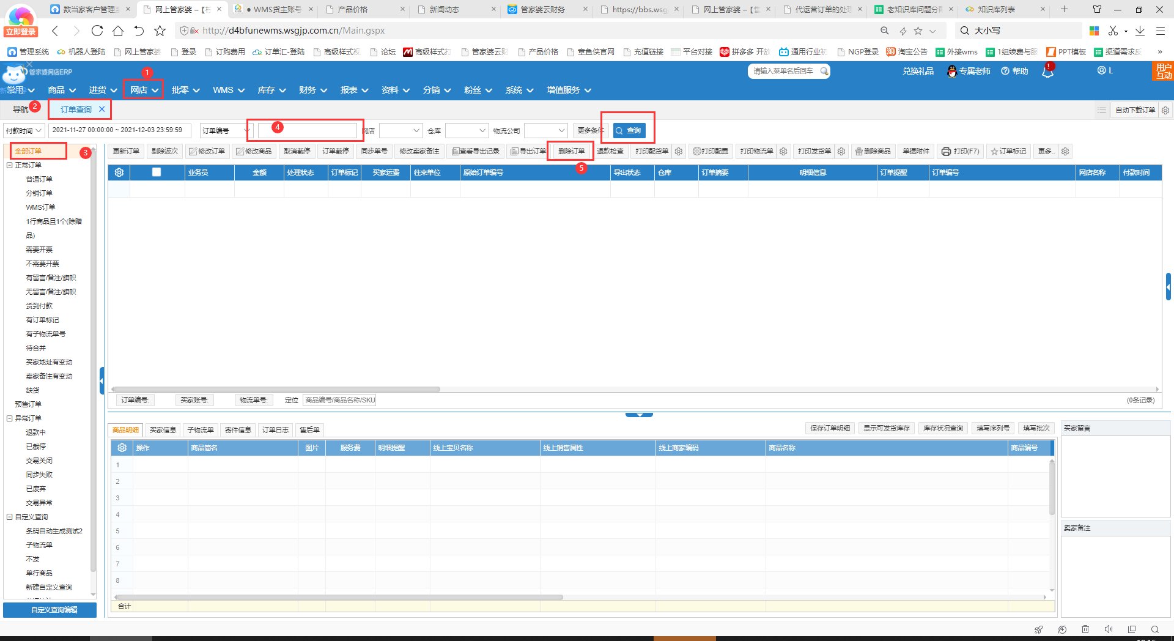Click the browser favorite star icon

point(160,31)
